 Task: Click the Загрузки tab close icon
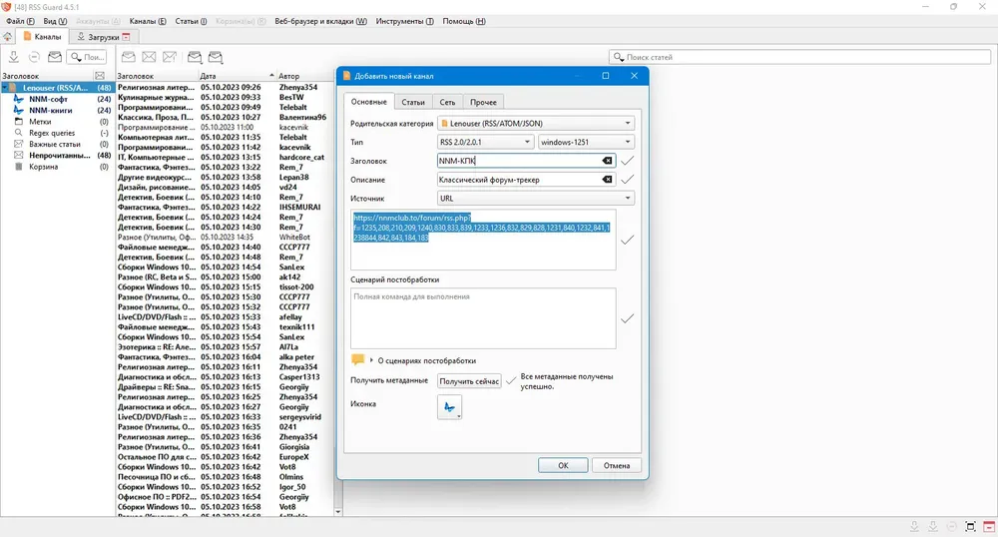(126, 37)
